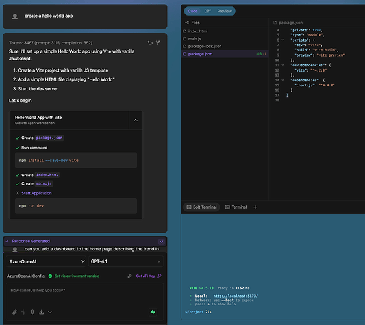The height and width of the screenshot is (325, 365).
Task: Expand the Response Generated status bar
Action: coord(161,241)
